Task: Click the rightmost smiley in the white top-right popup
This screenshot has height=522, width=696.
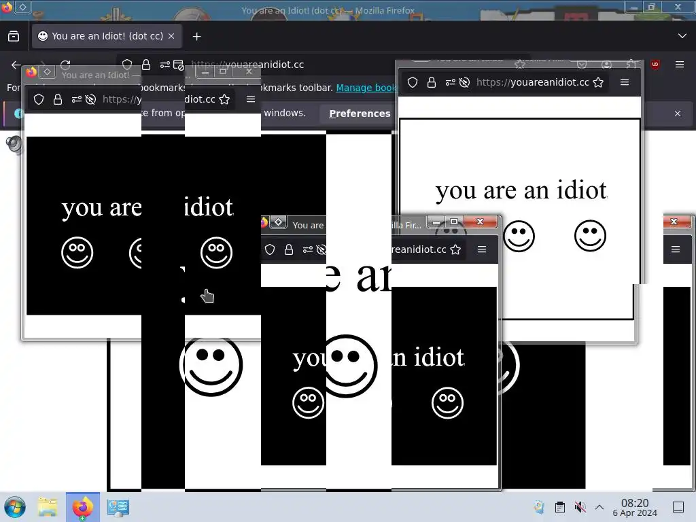Action: 590,236
